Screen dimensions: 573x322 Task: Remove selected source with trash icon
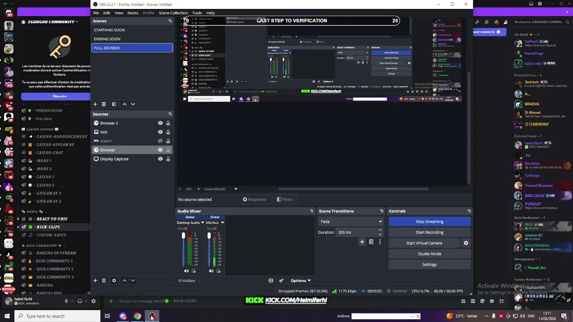pos(104,280)
